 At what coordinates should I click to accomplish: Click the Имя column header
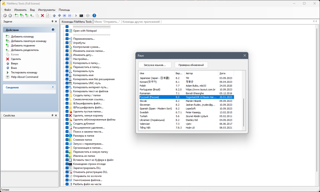pos(156,73)
